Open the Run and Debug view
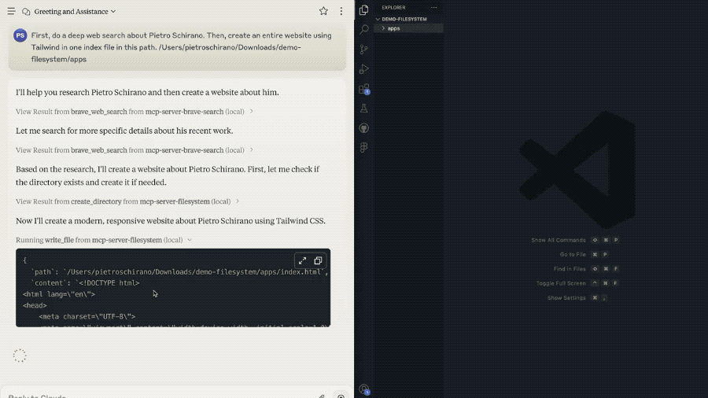Image resolution: width=708 pixels, height=398 pixels. click(363, 69)
